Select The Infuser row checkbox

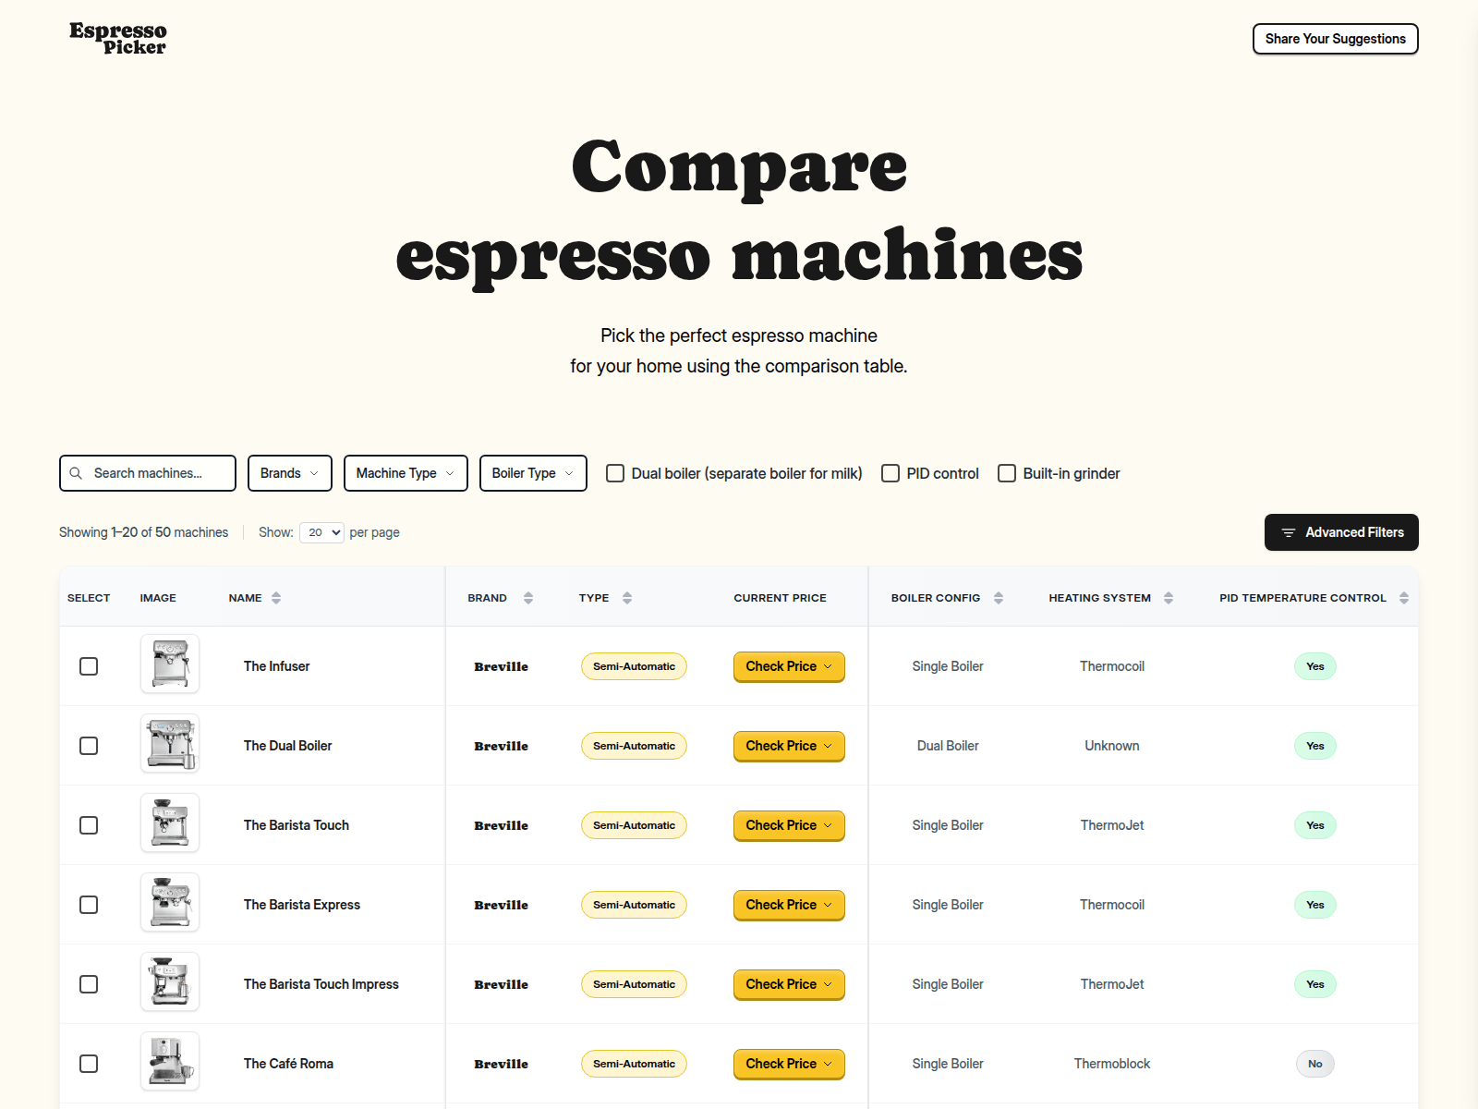point(89,666)
